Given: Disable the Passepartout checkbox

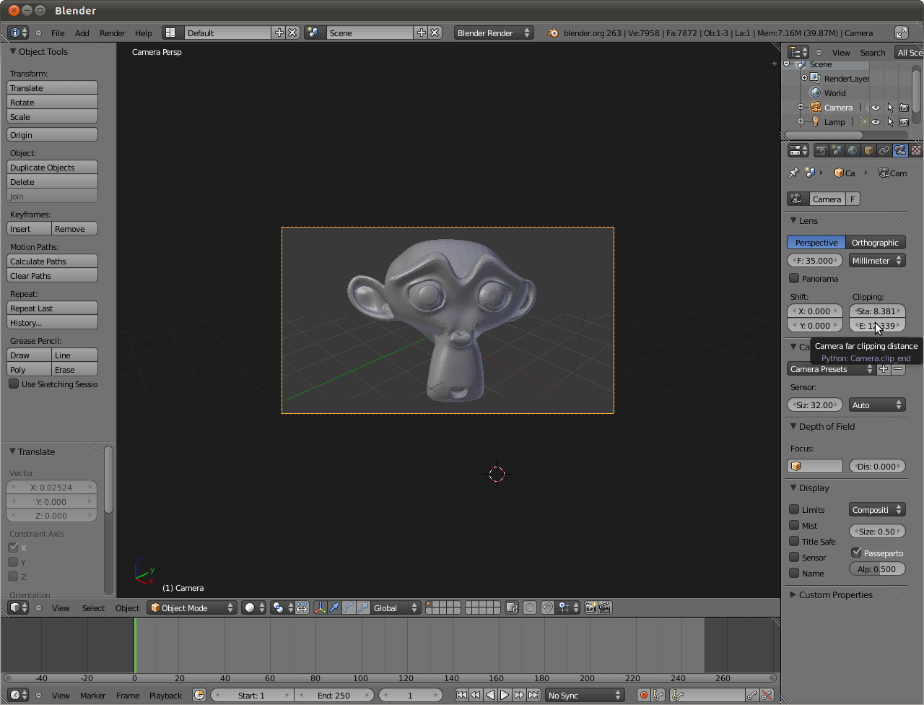Looking at the screenshot, I should (856, 553).
